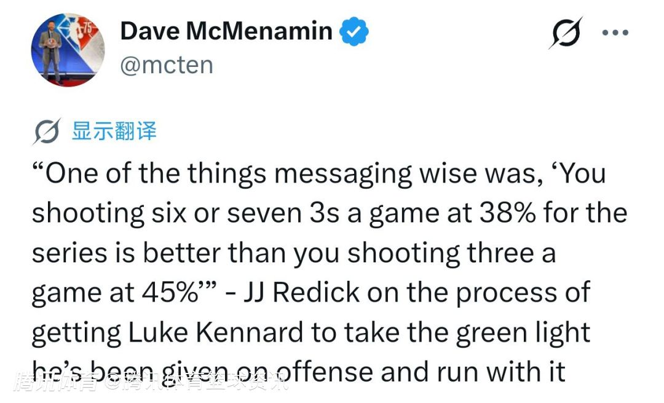Click the blue verified badge
Screen dimensions: 664x403
(355, 32)
